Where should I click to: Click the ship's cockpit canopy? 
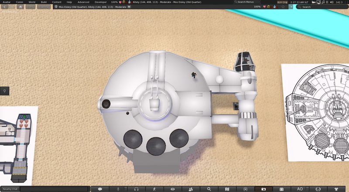pyautogui.click(x=244, y=61)
